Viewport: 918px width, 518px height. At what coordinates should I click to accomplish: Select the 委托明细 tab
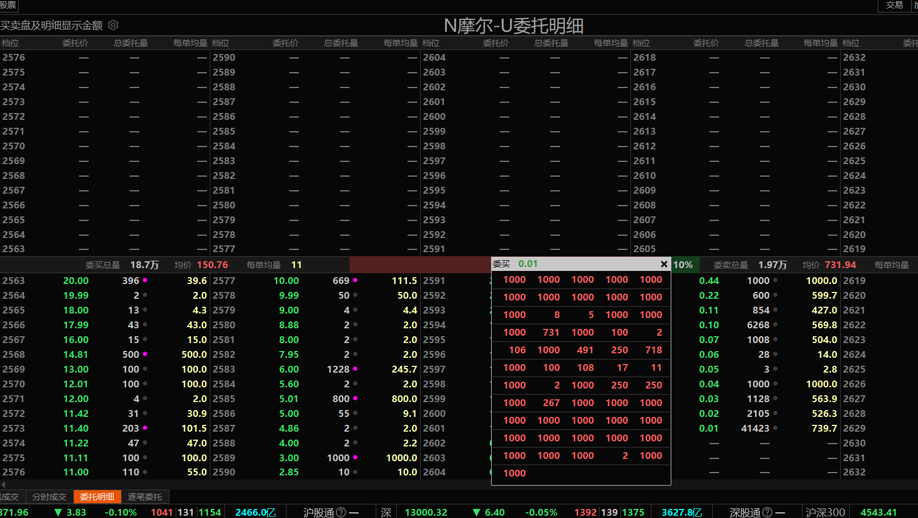[x=97, y=497]
